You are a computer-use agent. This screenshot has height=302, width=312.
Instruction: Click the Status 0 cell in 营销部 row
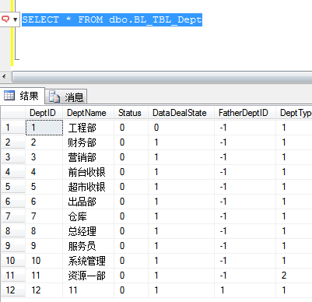coord(131,157)
